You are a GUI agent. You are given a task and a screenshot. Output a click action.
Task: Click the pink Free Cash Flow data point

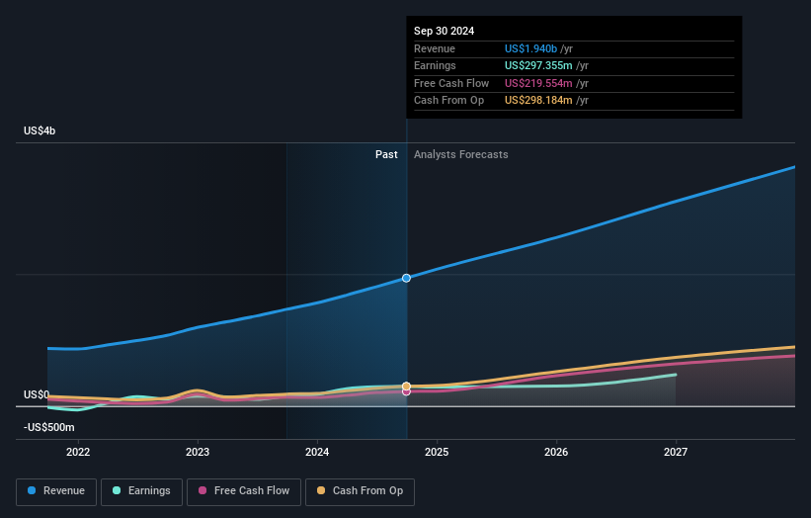click(407, 392)
